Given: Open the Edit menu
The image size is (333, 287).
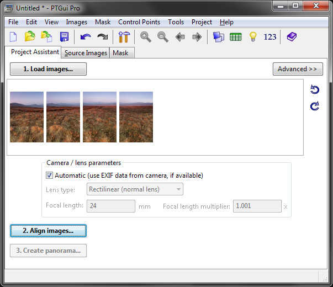Looking at the screenshot, I should click(x=31, y=22).
